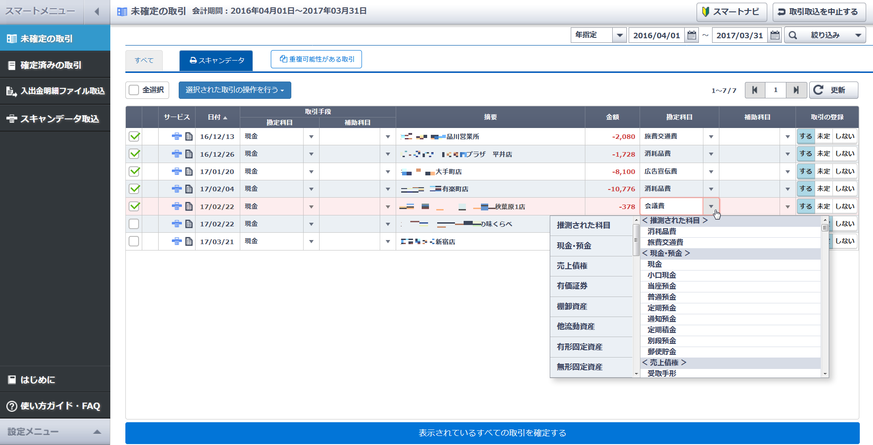The height and width of the screenshot is (445, 873).
Task: Click scanner icon in 味くらべ row
Action: [x=176, y=224]
